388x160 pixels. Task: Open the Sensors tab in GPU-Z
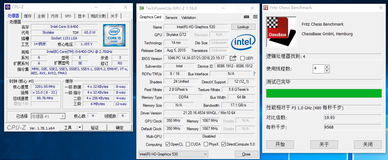[171, 18]
